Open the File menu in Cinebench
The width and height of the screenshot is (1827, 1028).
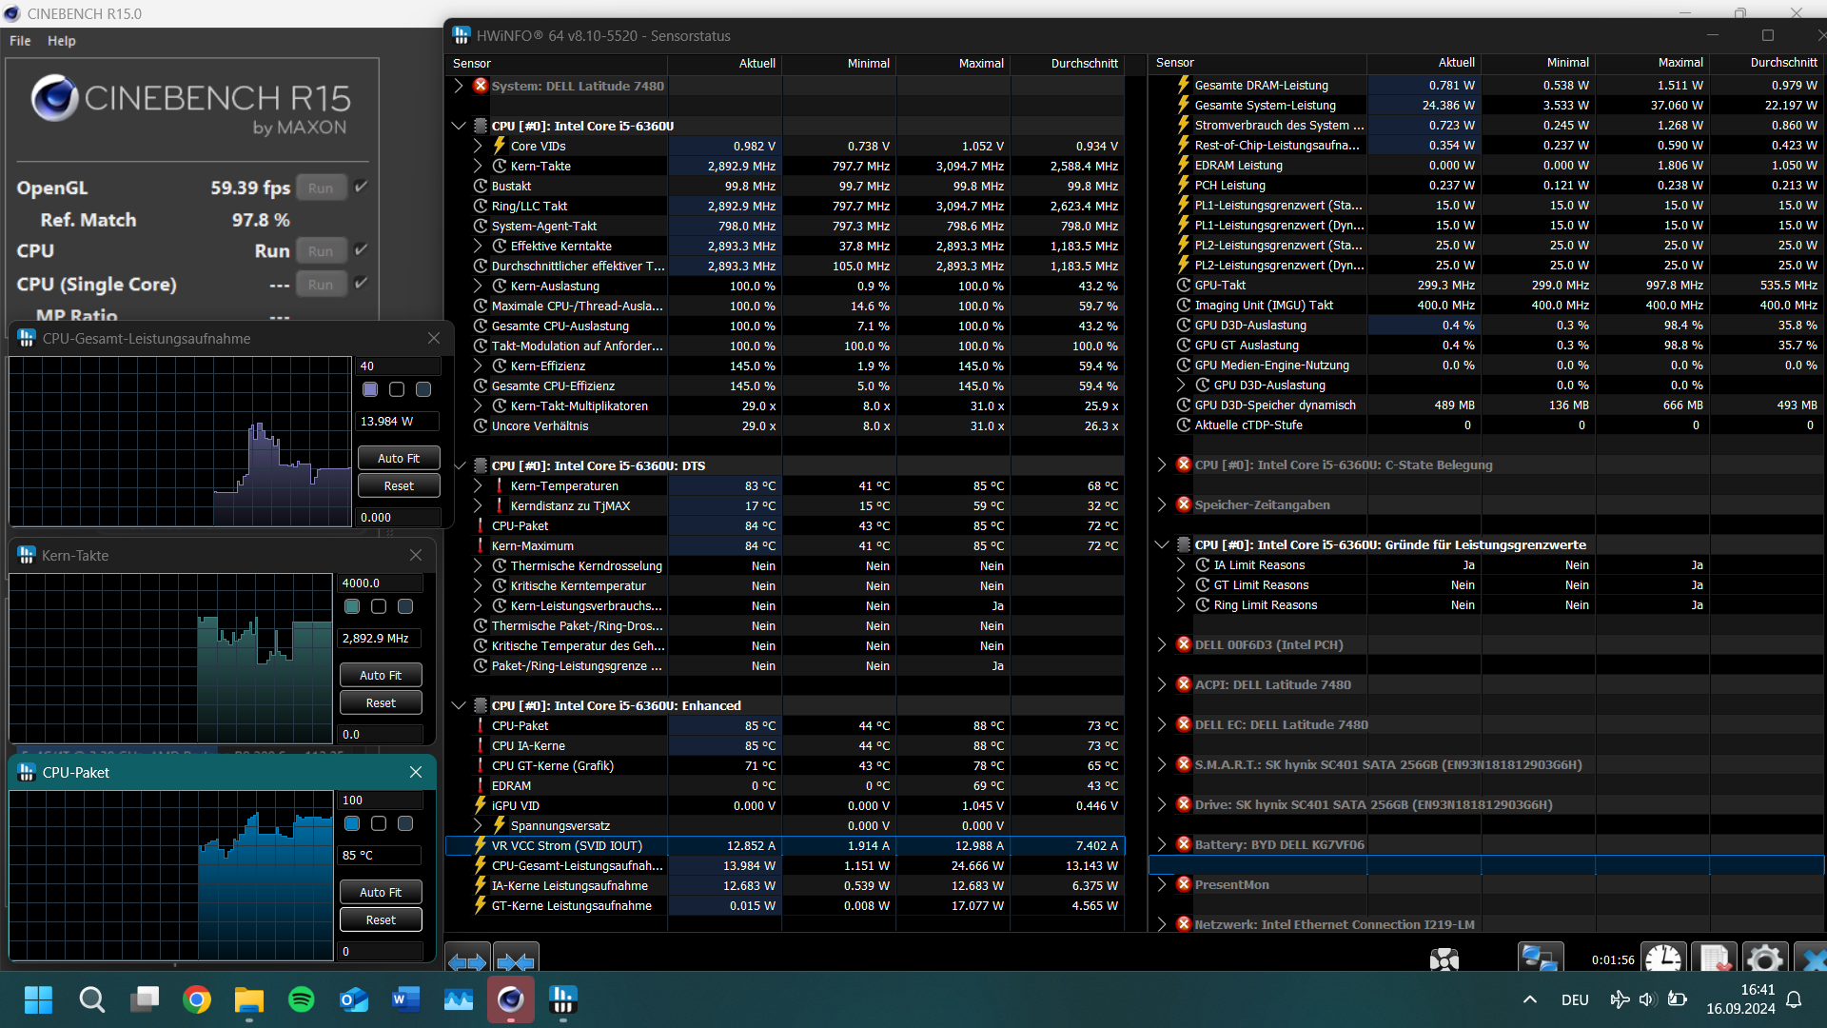click(x=19, y=40)
